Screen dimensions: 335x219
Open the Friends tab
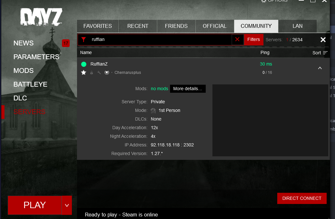pos(176,26)
